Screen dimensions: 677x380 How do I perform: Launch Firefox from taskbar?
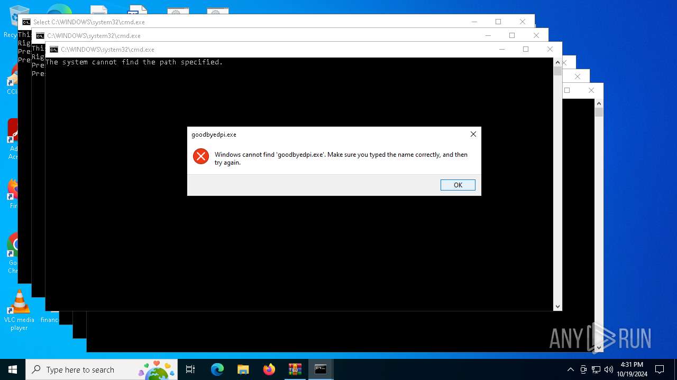tap(269, 369)
